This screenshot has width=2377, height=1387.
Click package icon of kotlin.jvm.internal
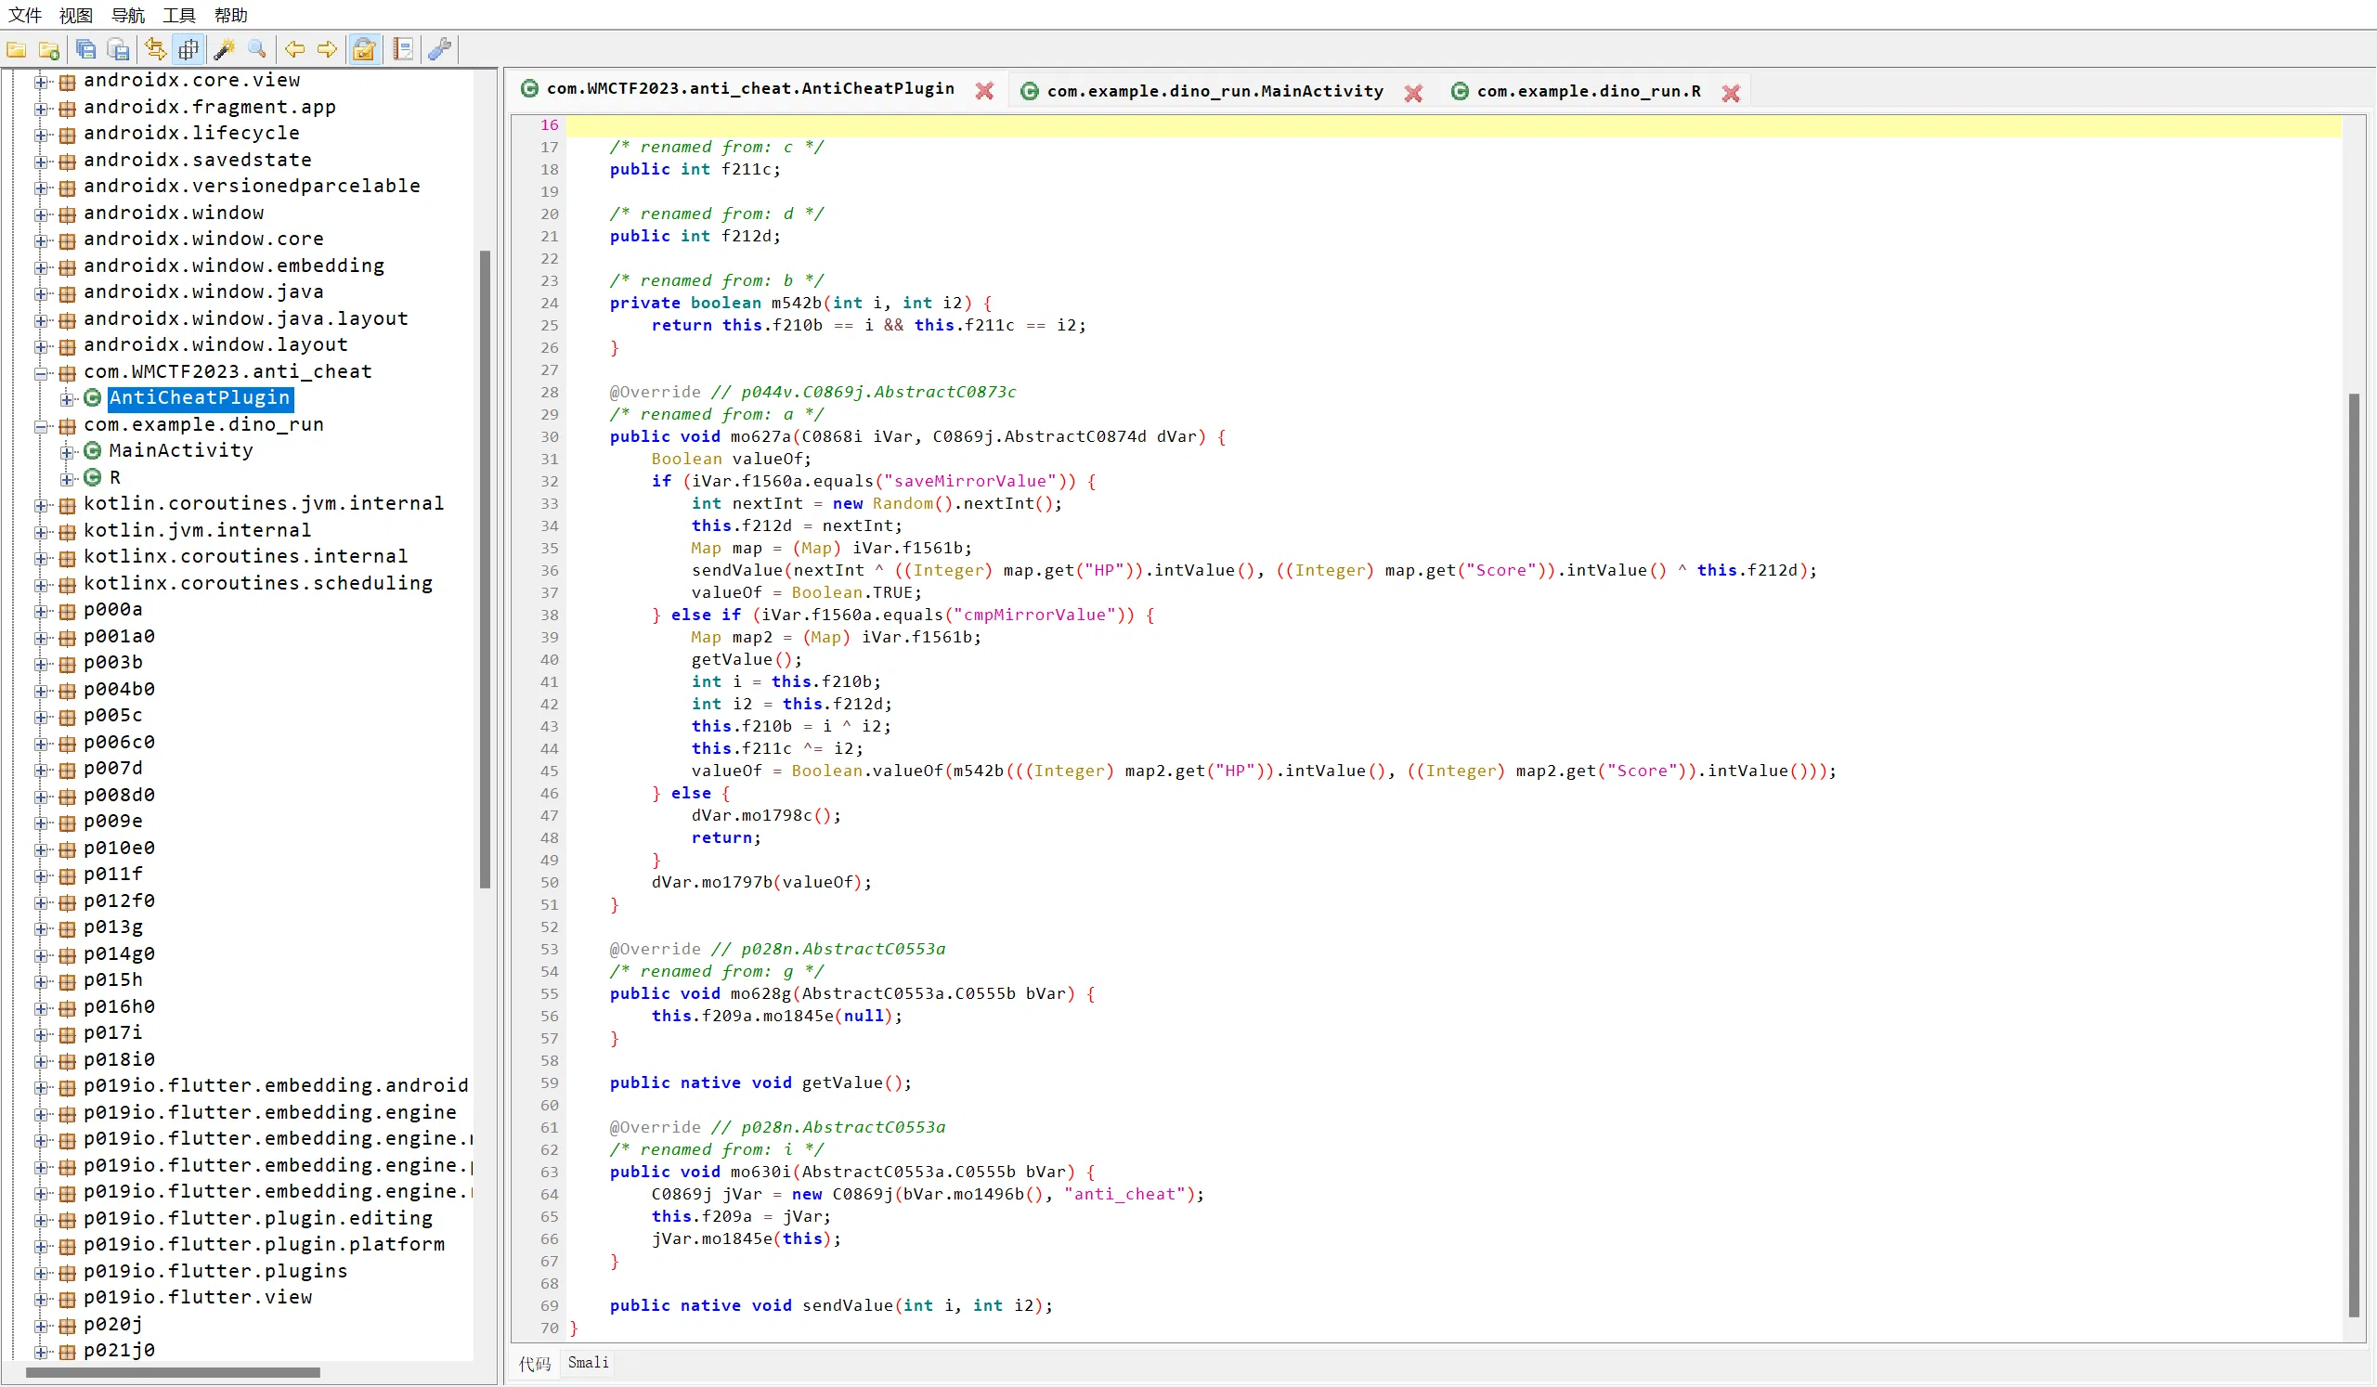(67, 531)
